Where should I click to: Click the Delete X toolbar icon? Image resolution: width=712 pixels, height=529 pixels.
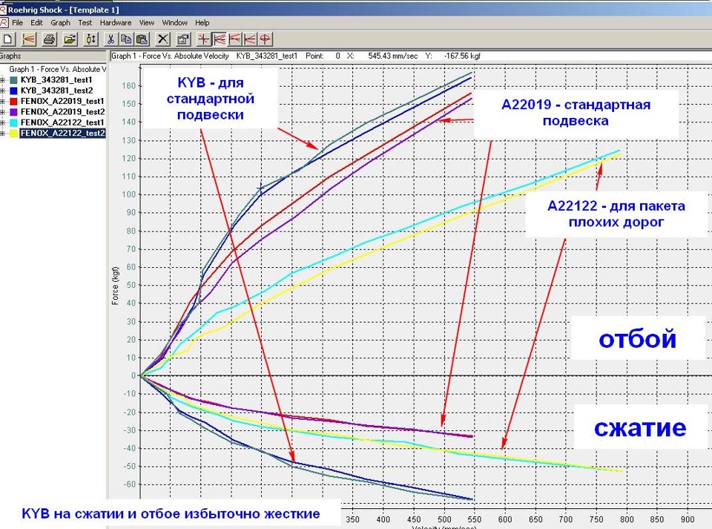[x=162, y=39]
